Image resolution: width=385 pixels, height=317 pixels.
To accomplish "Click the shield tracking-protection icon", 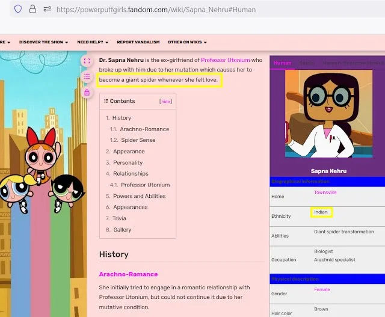I will coord(18,10).
